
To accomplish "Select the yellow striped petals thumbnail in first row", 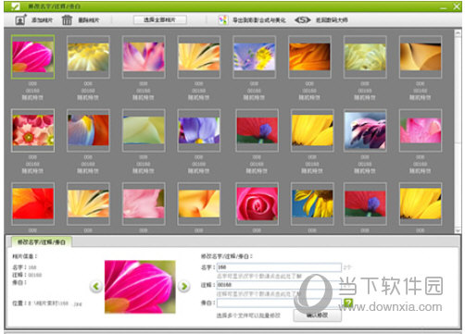I will [199, 57].
